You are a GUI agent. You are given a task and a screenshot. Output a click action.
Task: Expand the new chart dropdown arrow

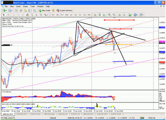[6, 11]
